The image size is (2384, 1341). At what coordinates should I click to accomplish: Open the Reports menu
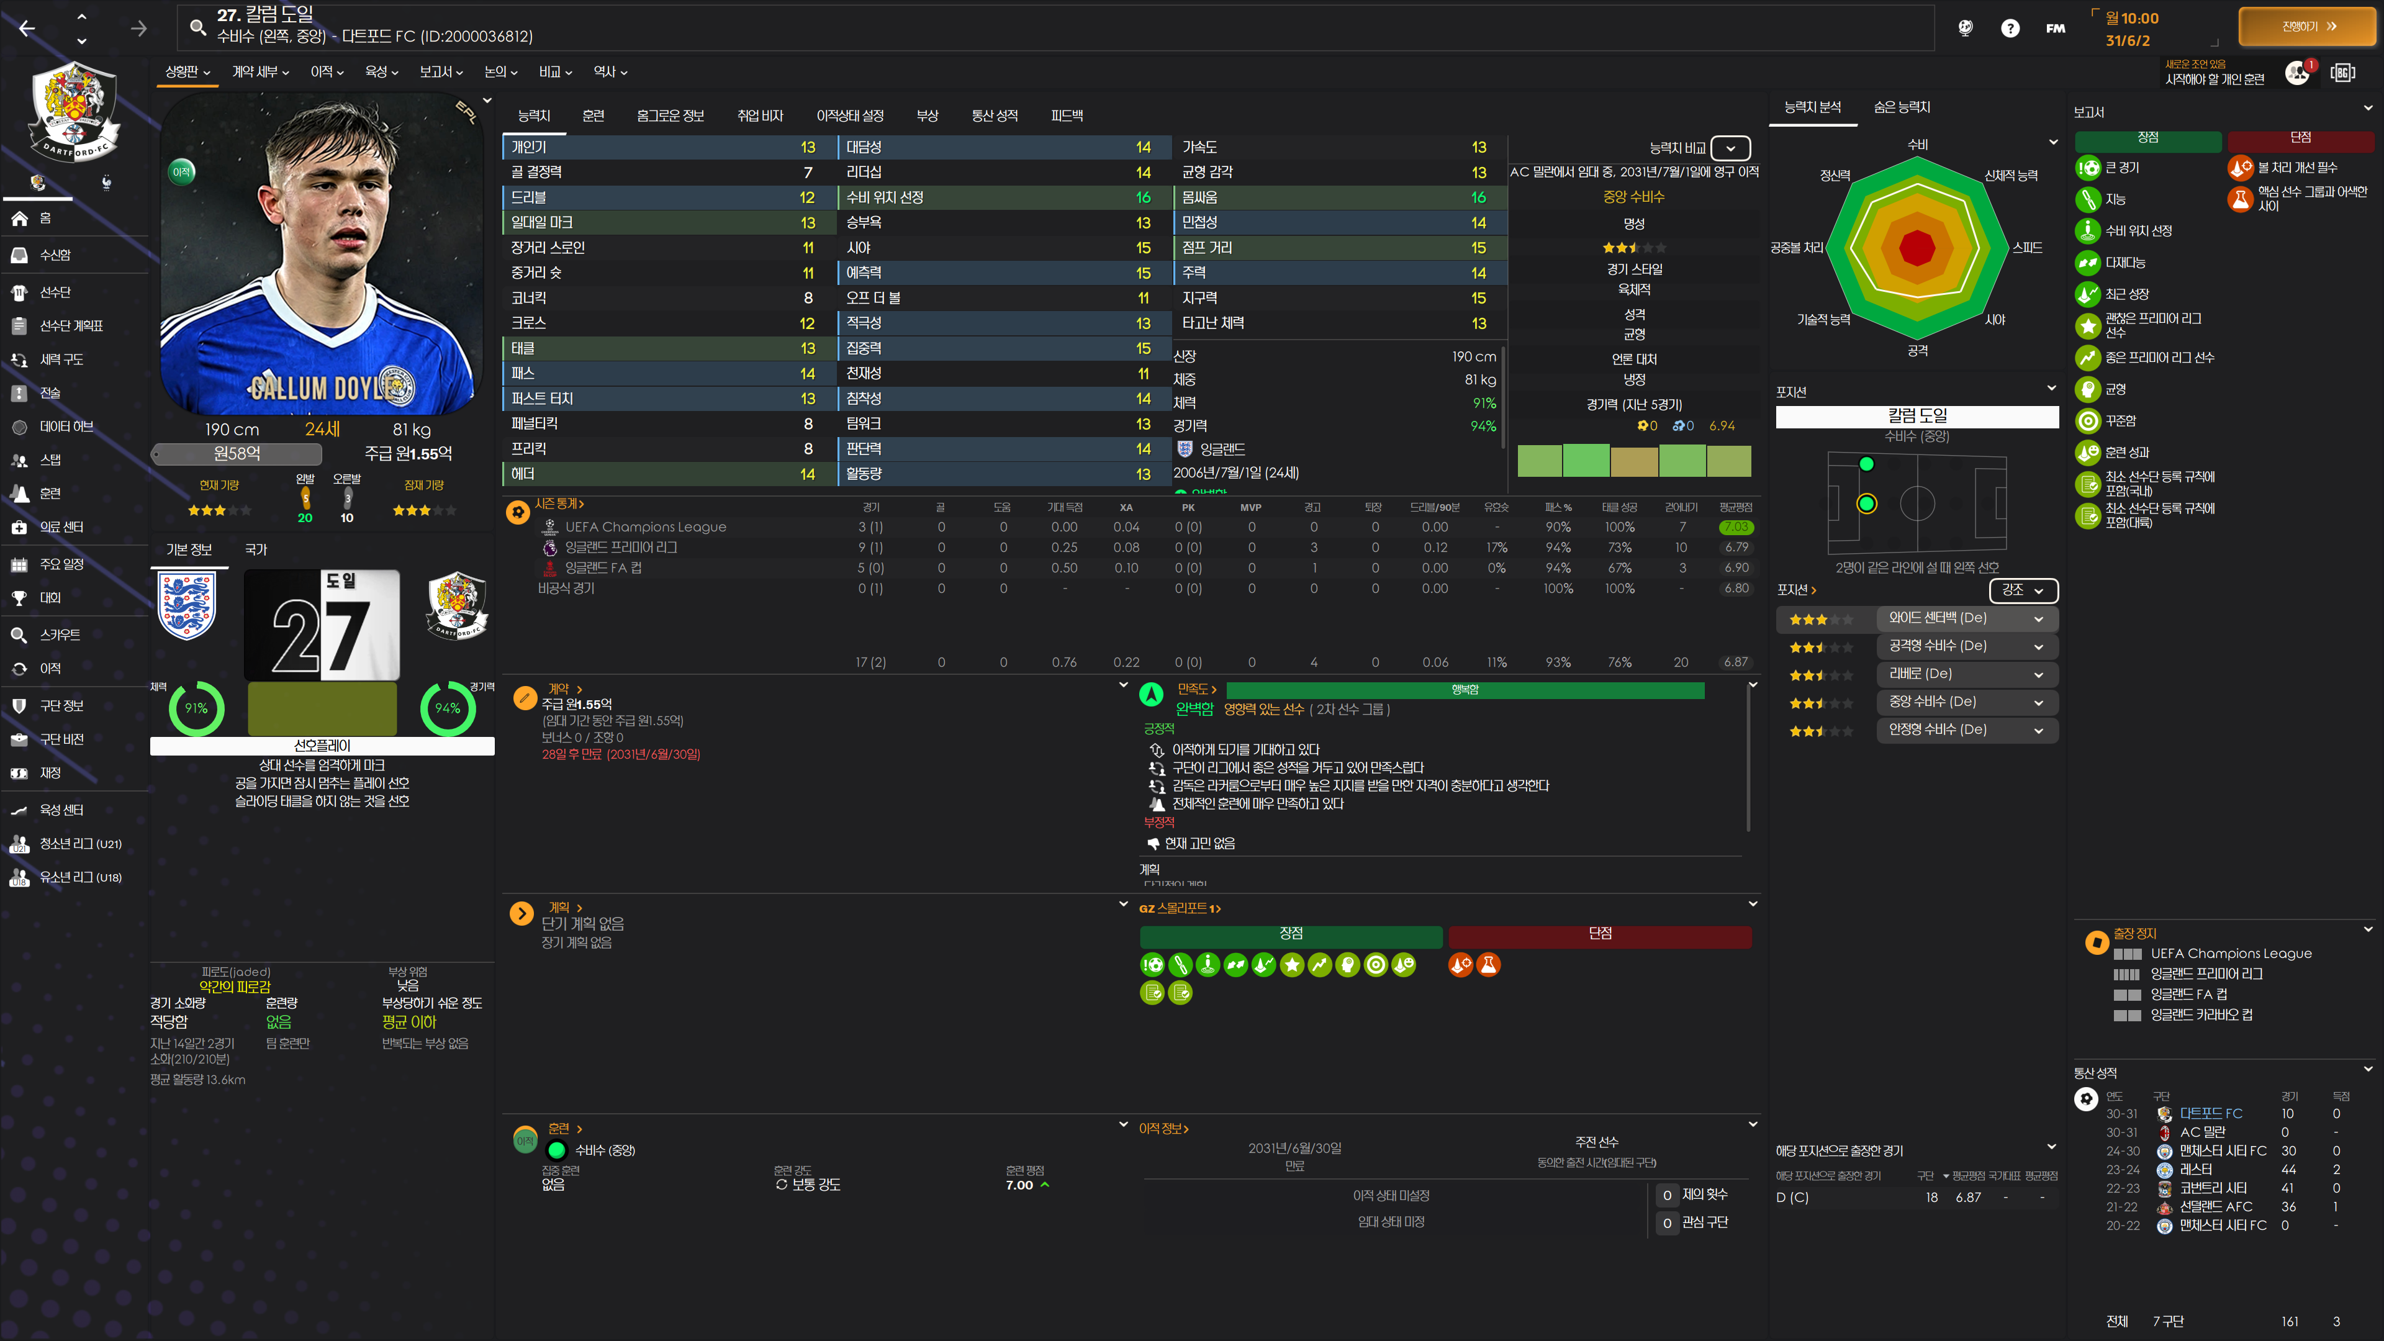click(441, 72)
